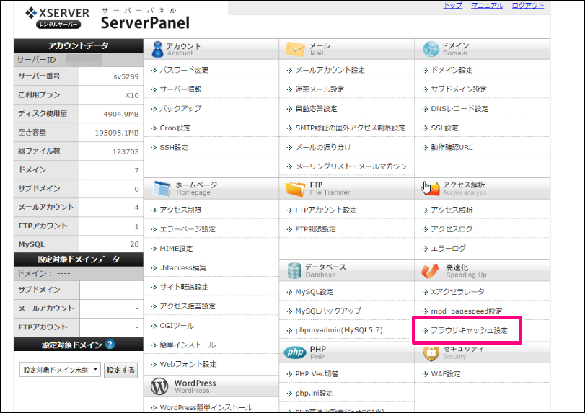
Task: Open メーリングリスト・メールマガジン
Action: pyautogui.click(x=351, y=166)
